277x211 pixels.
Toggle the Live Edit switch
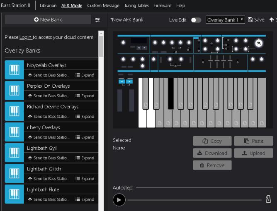coord(196,20)
